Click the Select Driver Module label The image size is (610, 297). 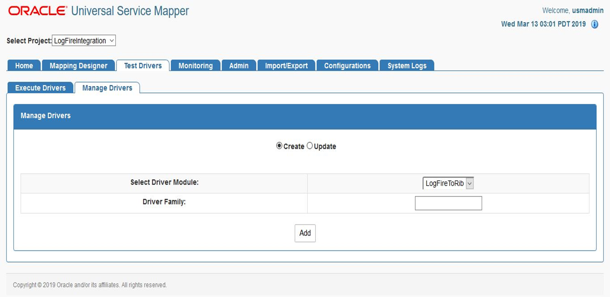tap(164, 182)
